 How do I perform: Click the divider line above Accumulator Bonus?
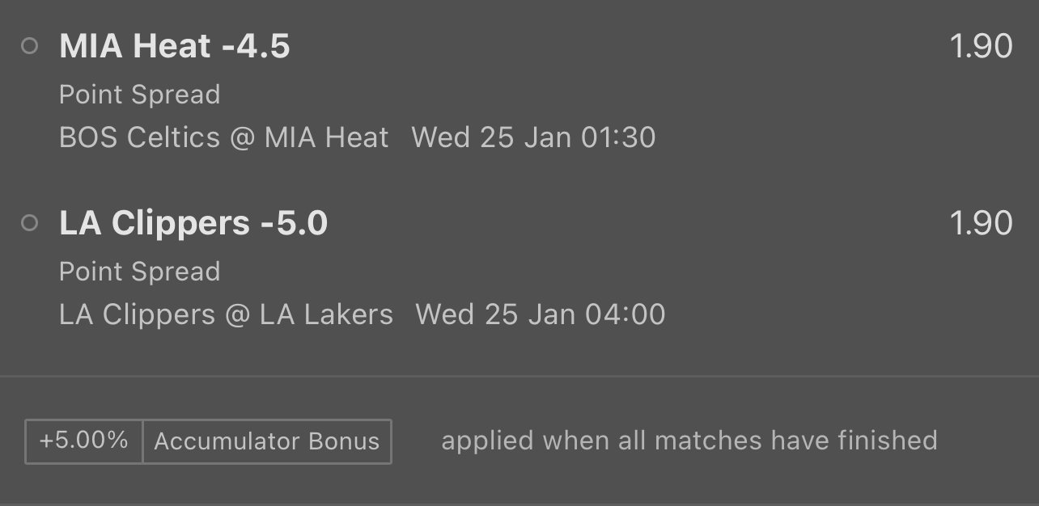click(x=519, y=376)
